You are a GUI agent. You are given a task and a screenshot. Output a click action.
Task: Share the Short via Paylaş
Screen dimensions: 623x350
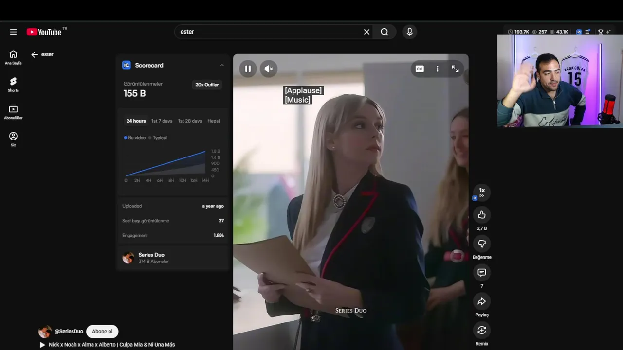(x=482, y=301)
